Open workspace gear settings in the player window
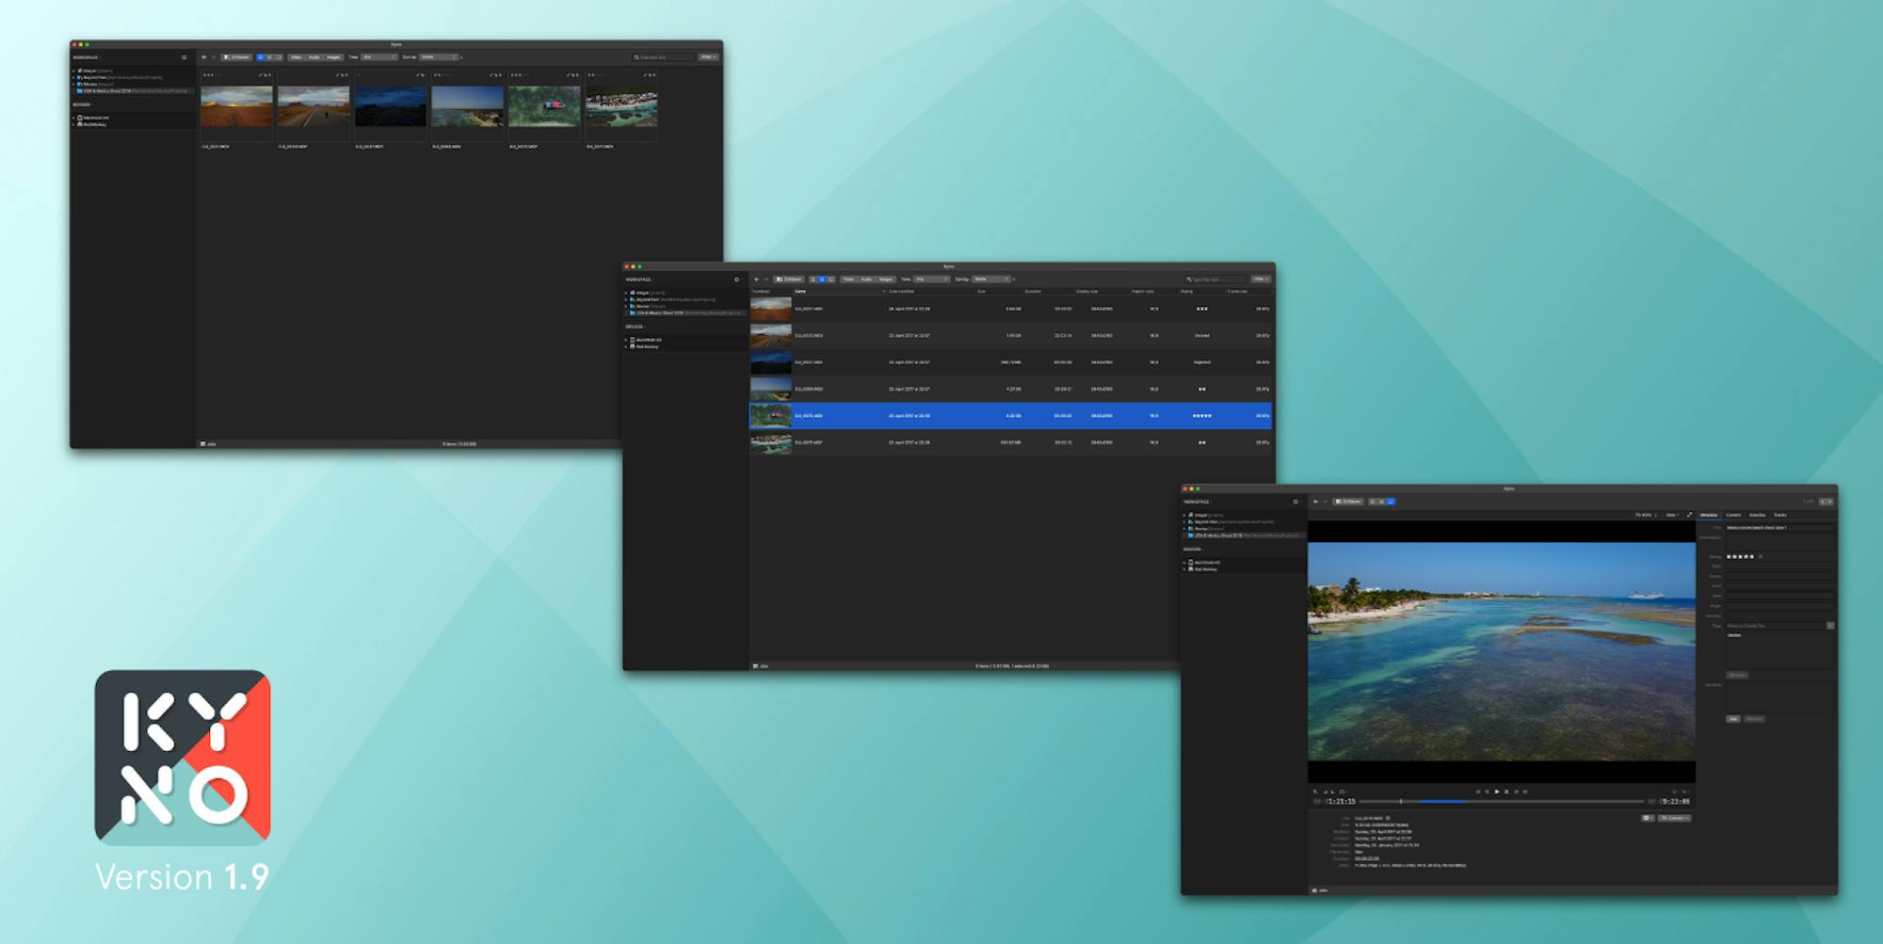 pyautogui.click(x=1296, y=502)
